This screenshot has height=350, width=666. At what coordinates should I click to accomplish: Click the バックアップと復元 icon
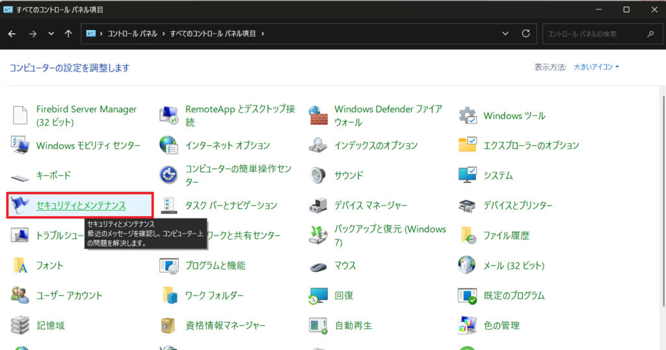click(318, 236)
